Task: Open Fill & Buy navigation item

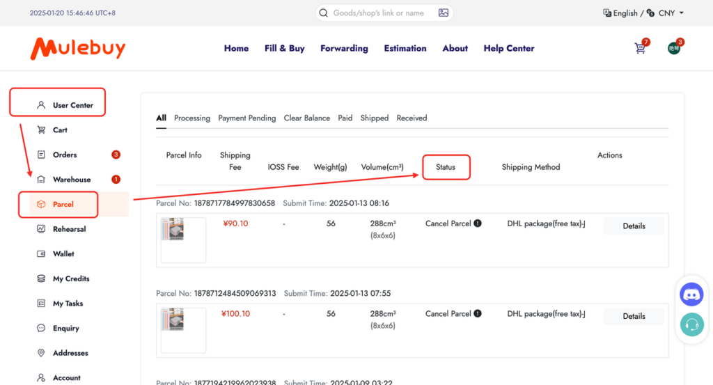Action: pos(285,48)
